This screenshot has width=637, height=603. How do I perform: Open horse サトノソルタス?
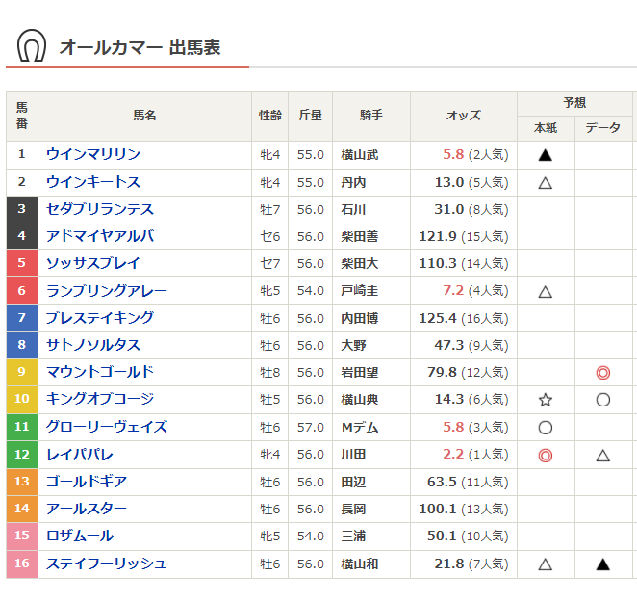click(x=93, y=345)
